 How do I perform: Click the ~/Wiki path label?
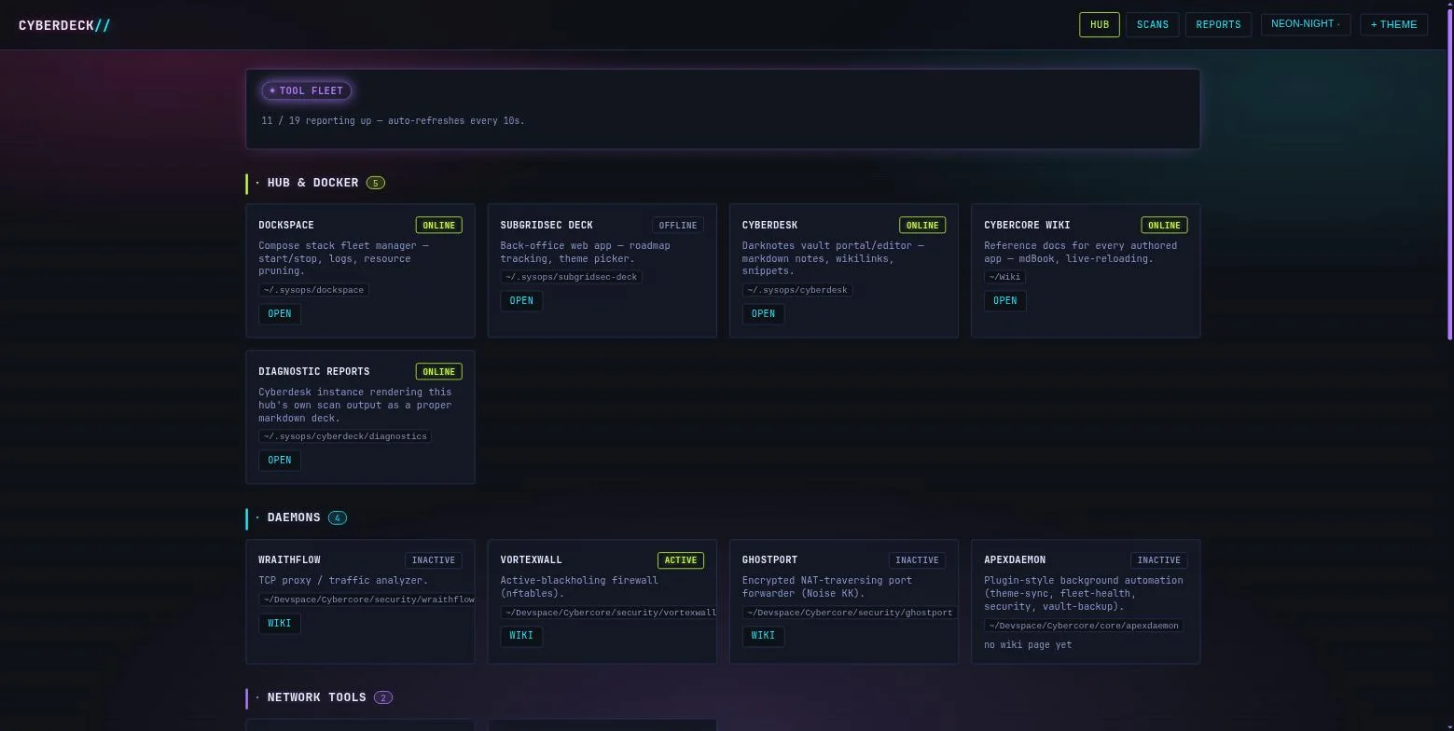point(1004,277)
